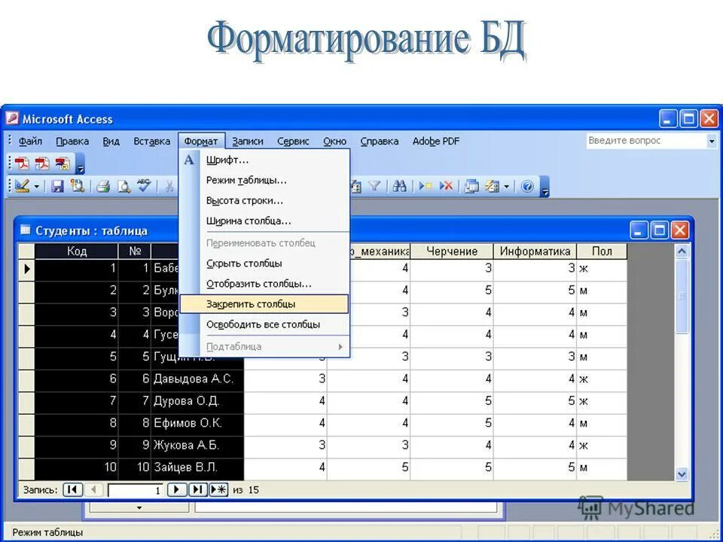Run the ABC Spelling check icon

[x=144, y=186]
